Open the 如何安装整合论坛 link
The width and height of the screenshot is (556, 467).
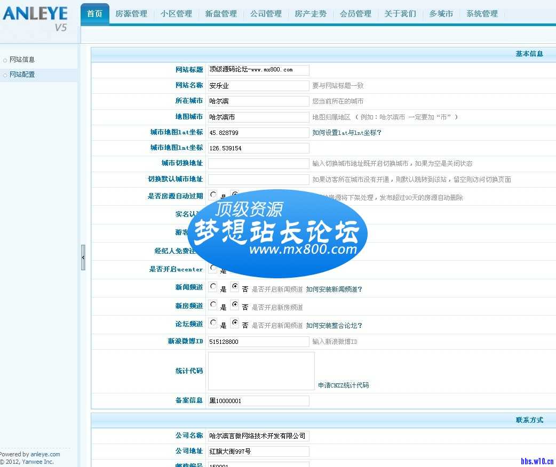point(334,326)
